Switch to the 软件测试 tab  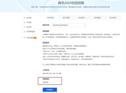97,18
